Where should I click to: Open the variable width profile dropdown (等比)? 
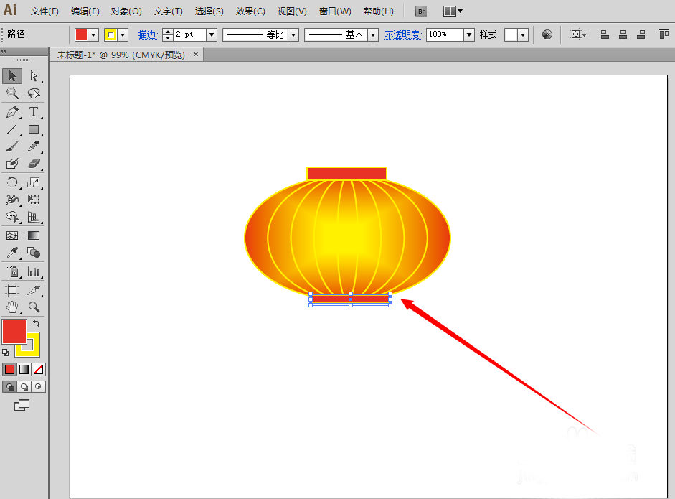[293, 35]
